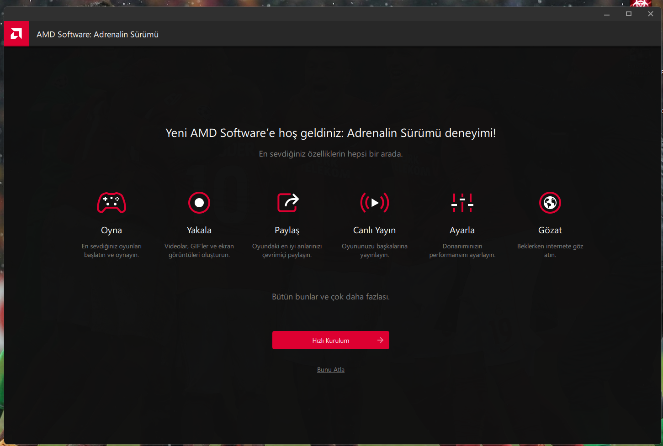Select the Oyna gamepad icon
Screen dimensions: 663x446
pyautogui.click(x=111, y=203)
